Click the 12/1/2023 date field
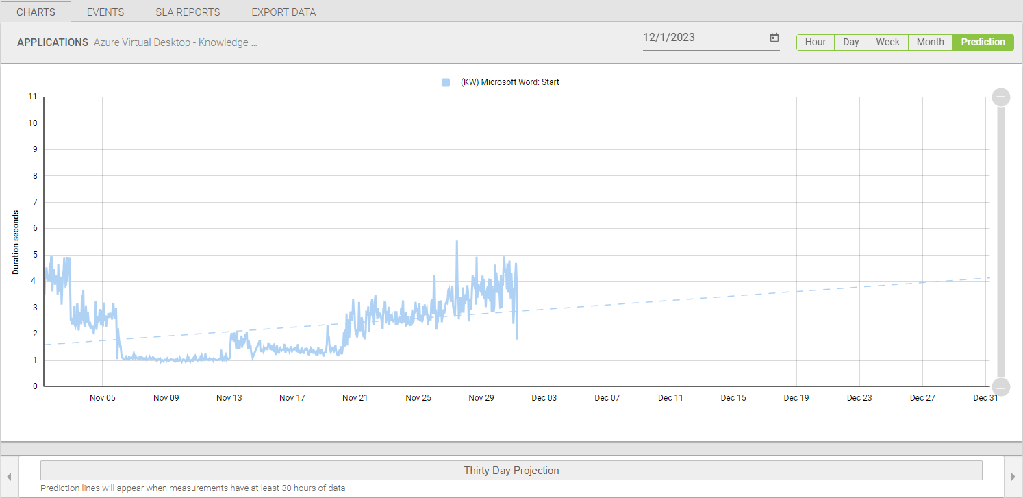Image resolution: width=1023 pixels, height=498 pixels. [x=702, y=38]
